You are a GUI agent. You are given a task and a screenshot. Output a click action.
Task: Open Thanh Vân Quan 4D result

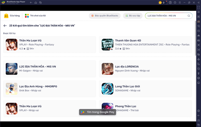145,45
